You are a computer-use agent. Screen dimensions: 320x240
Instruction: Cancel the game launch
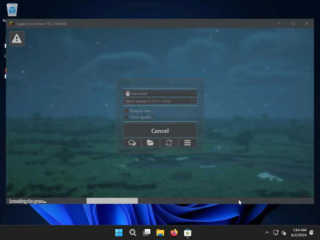[x=160, y=131]
